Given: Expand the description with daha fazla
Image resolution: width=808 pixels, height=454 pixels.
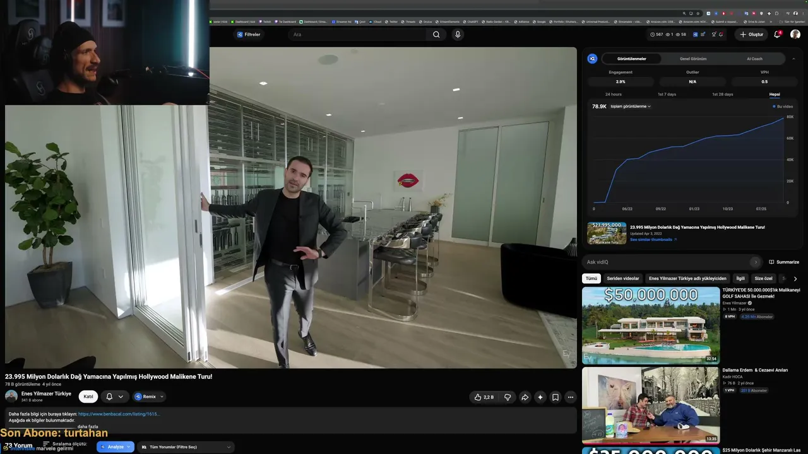Looking at the screenshot, I should pyautogui.click(x=88, y=427).
